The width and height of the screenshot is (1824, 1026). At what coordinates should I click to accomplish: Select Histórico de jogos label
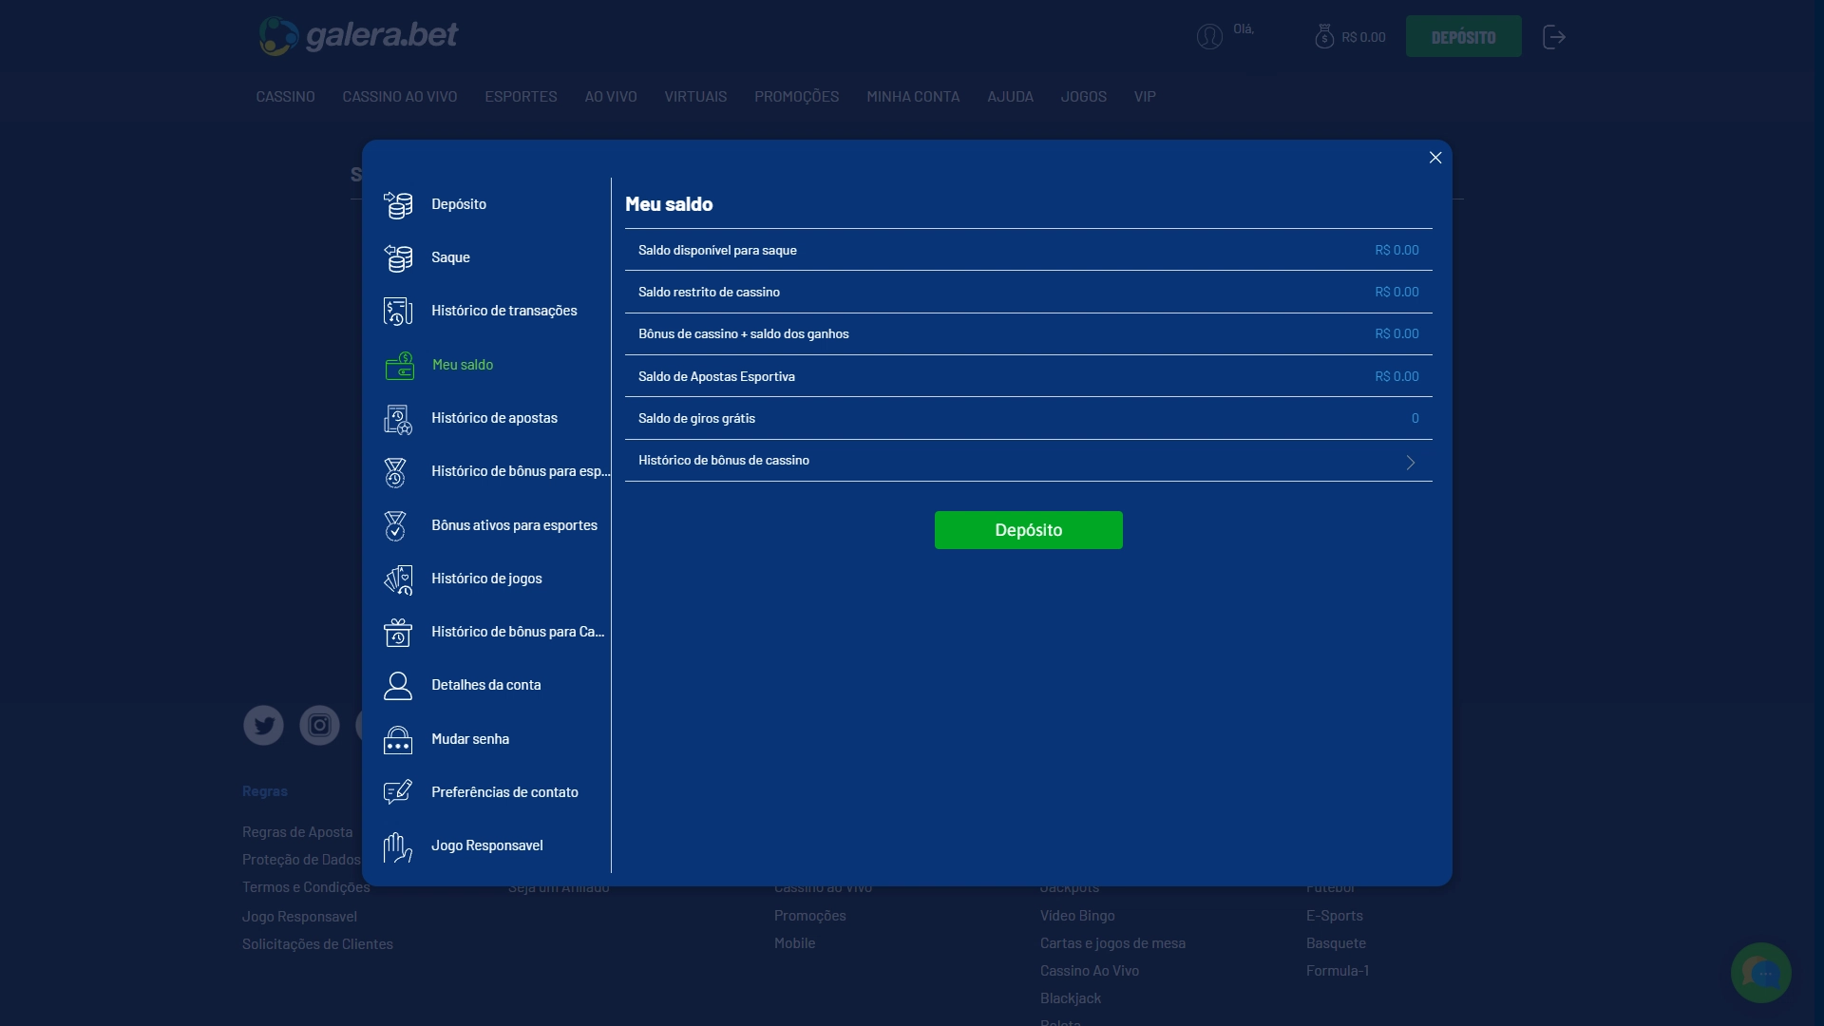(486, 579)
